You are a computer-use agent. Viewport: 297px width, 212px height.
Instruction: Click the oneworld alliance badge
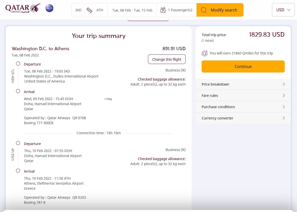pos(49,9)
